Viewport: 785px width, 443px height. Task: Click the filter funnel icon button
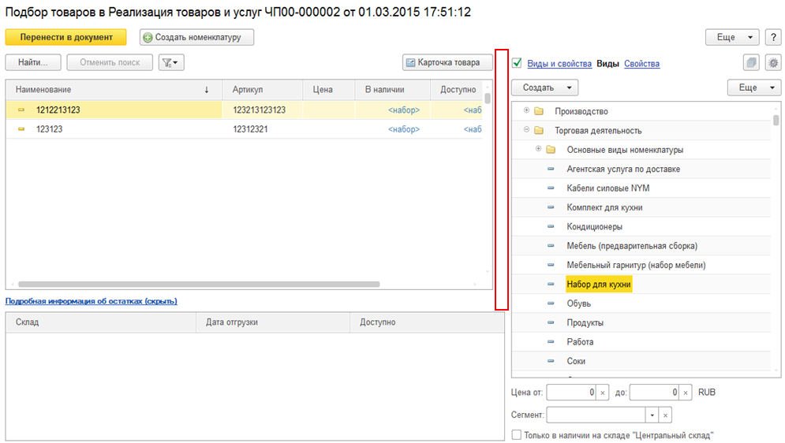pos(170,62)
